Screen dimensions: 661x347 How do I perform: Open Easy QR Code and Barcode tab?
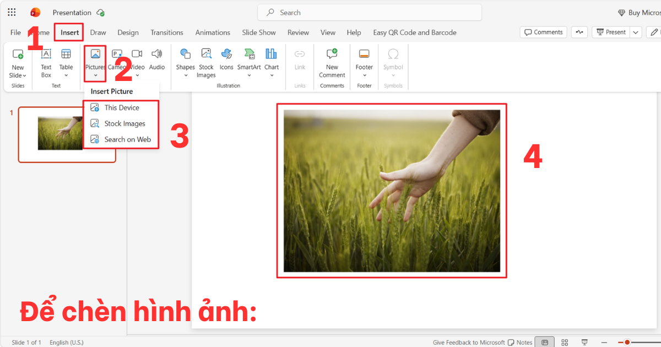click(415, 32)
